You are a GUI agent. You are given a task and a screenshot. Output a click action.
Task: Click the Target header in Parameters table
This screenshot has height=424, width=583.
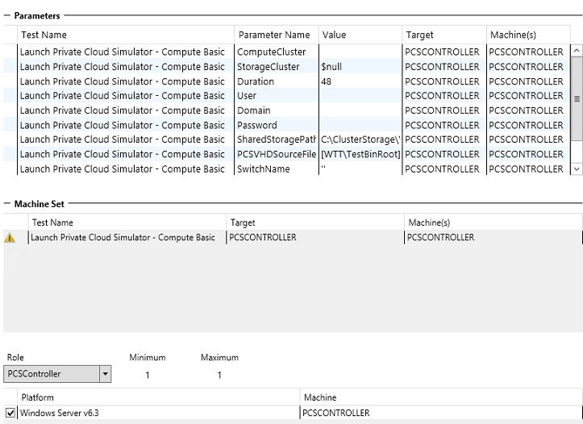pos(420,35)
